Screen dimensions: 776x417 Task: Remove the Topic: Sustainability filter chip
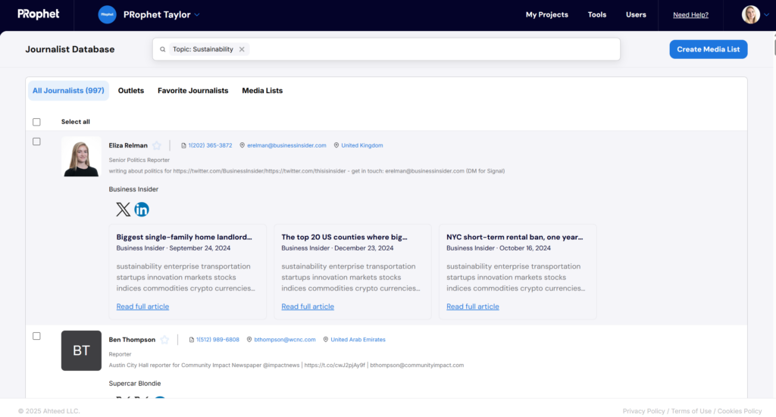[x=242, y=49]
